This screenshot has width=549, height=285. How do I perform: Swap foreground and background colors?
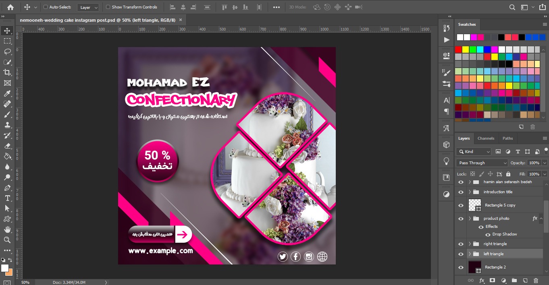10,260
